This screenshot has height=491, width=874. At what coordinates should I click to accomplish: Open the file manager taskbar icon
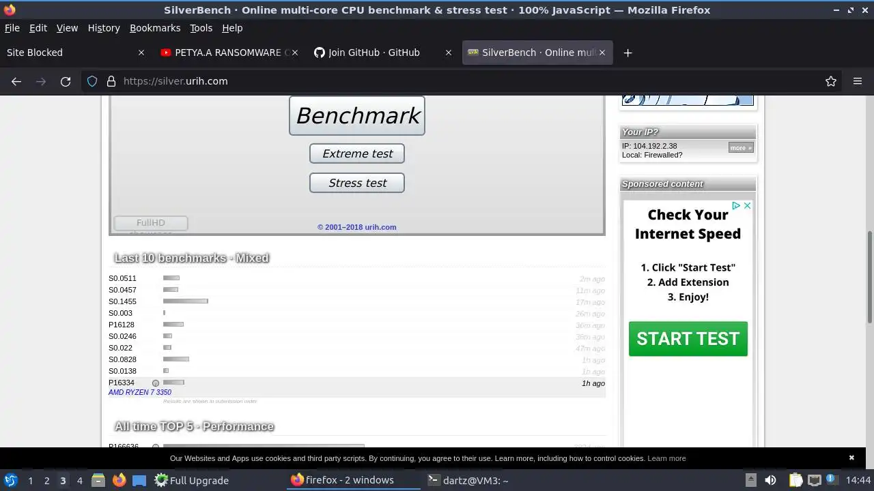point(98,480)
